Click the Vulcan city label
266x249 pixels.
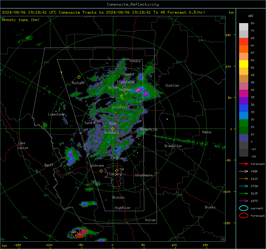coord(150,220)
